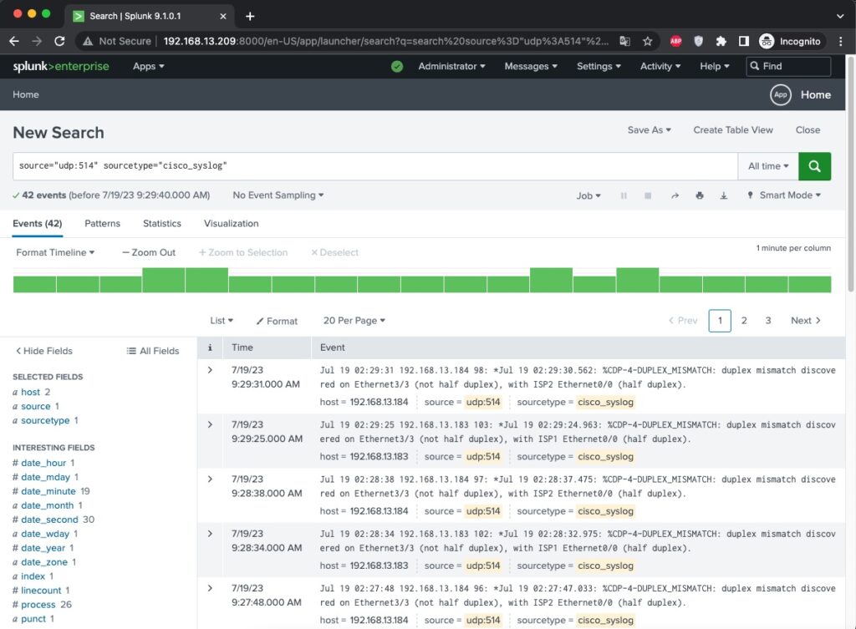The image size is (856, 629).
Task: Expand the 9:28:38.000 AM event row
Action: click(x=210, y=479)
